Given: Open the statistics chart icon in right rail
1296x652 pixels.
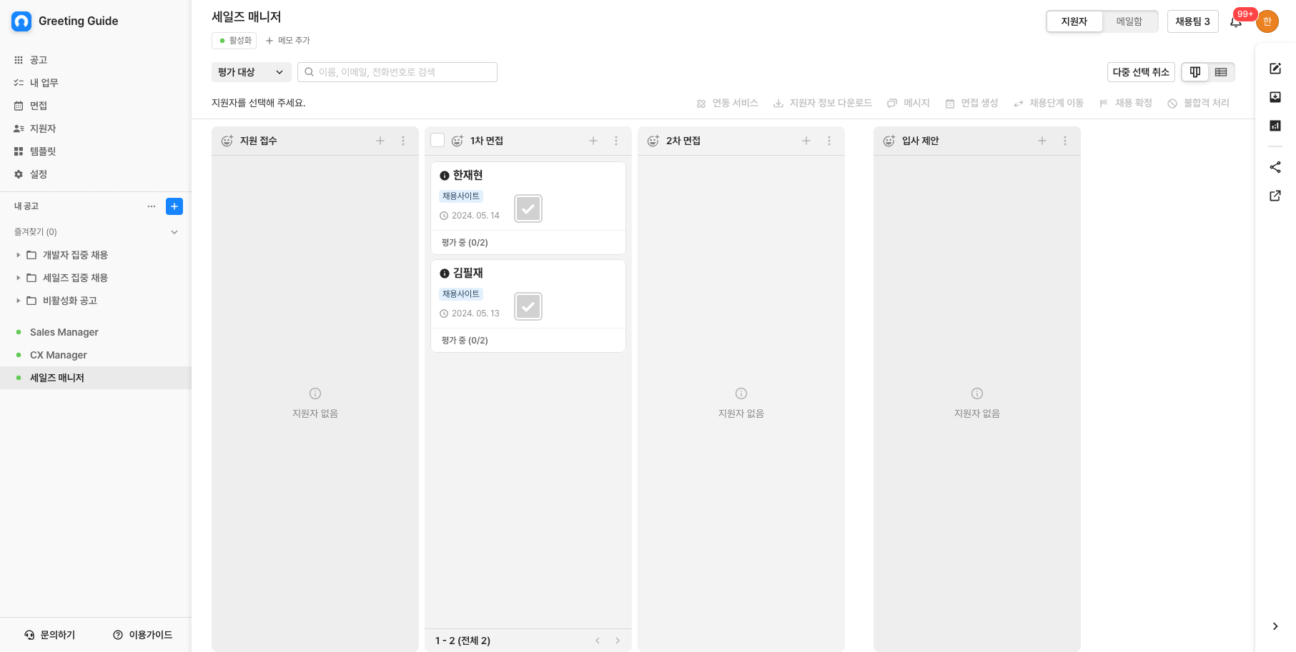Looking at the screenshot, I should click(1275, 126).
